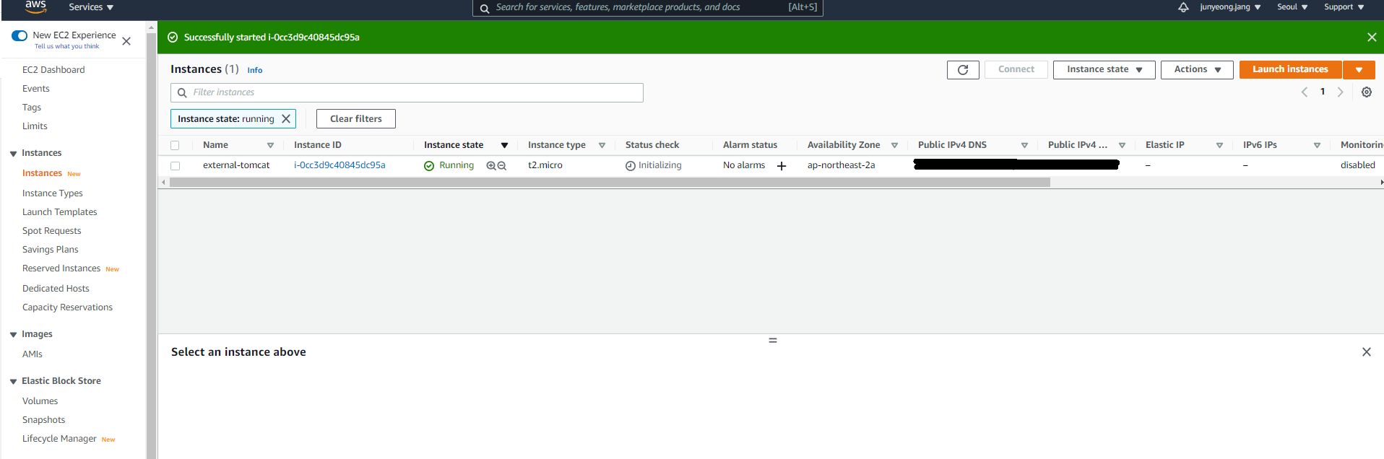The width and height of the screenshot is (1384, 459).
Task: Sort by Public IPv4 DNS column
Action: tap(1024, 145)
